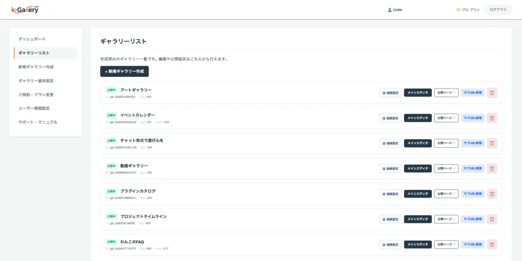Open 公開ページ for チャット形式で遊び心を
This screenshot has height=261, width=522.
446,143
